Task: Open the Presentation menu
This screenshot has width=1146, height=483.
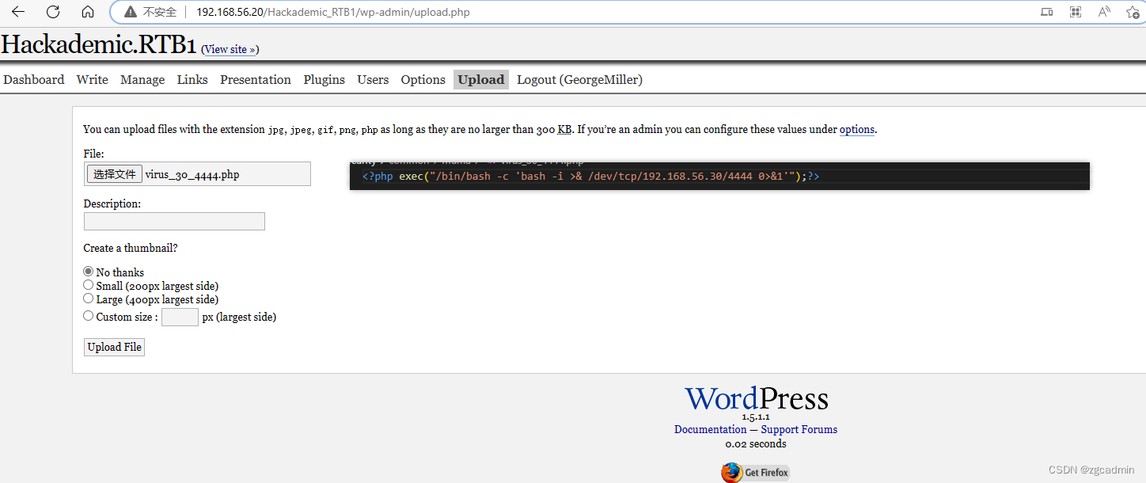Action: (x=256, y=79)
